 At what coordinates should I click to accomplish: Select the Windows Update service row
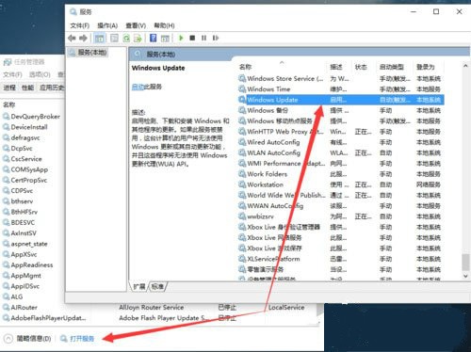click(341, 100)
